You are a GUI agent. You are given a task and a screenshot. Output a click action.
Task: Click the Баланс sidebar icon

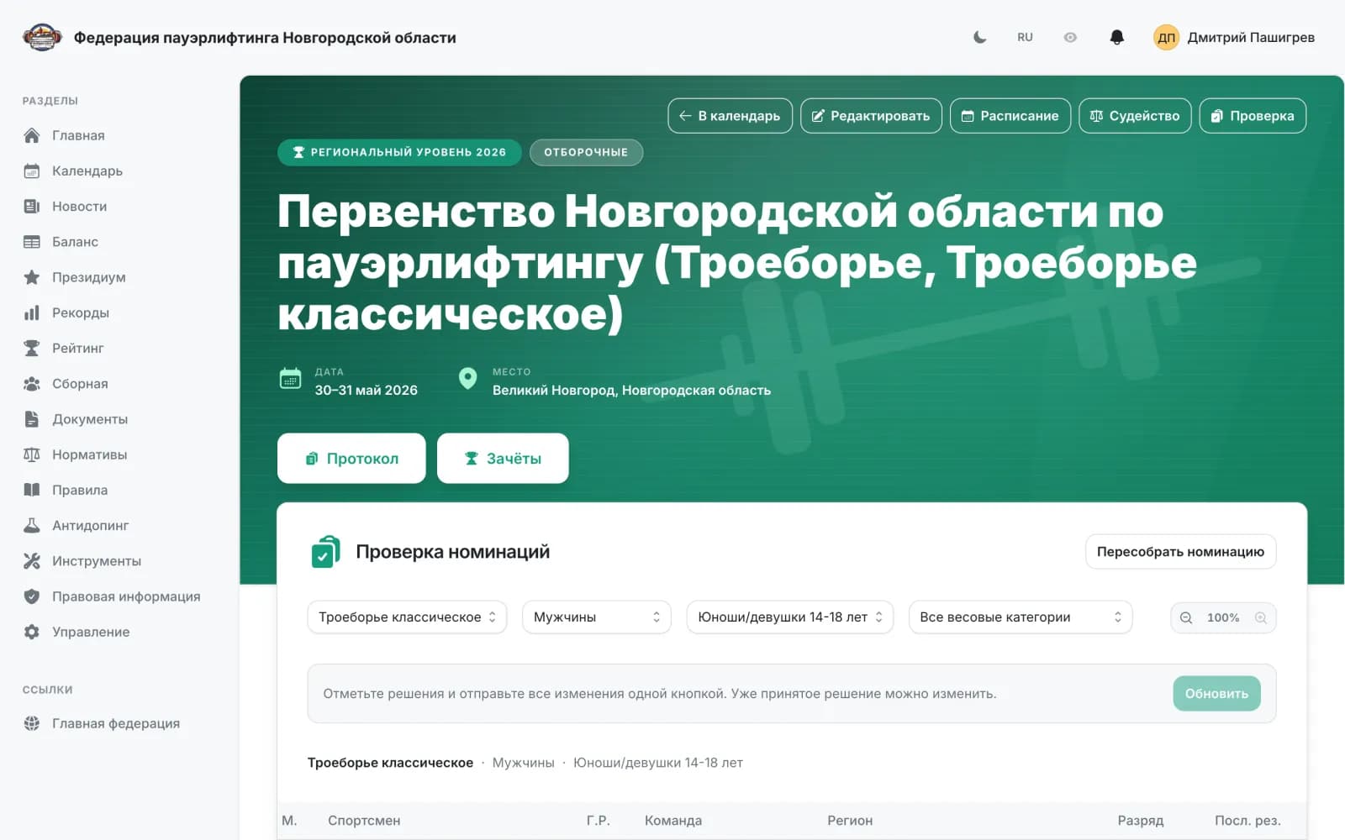click(32, 242)
